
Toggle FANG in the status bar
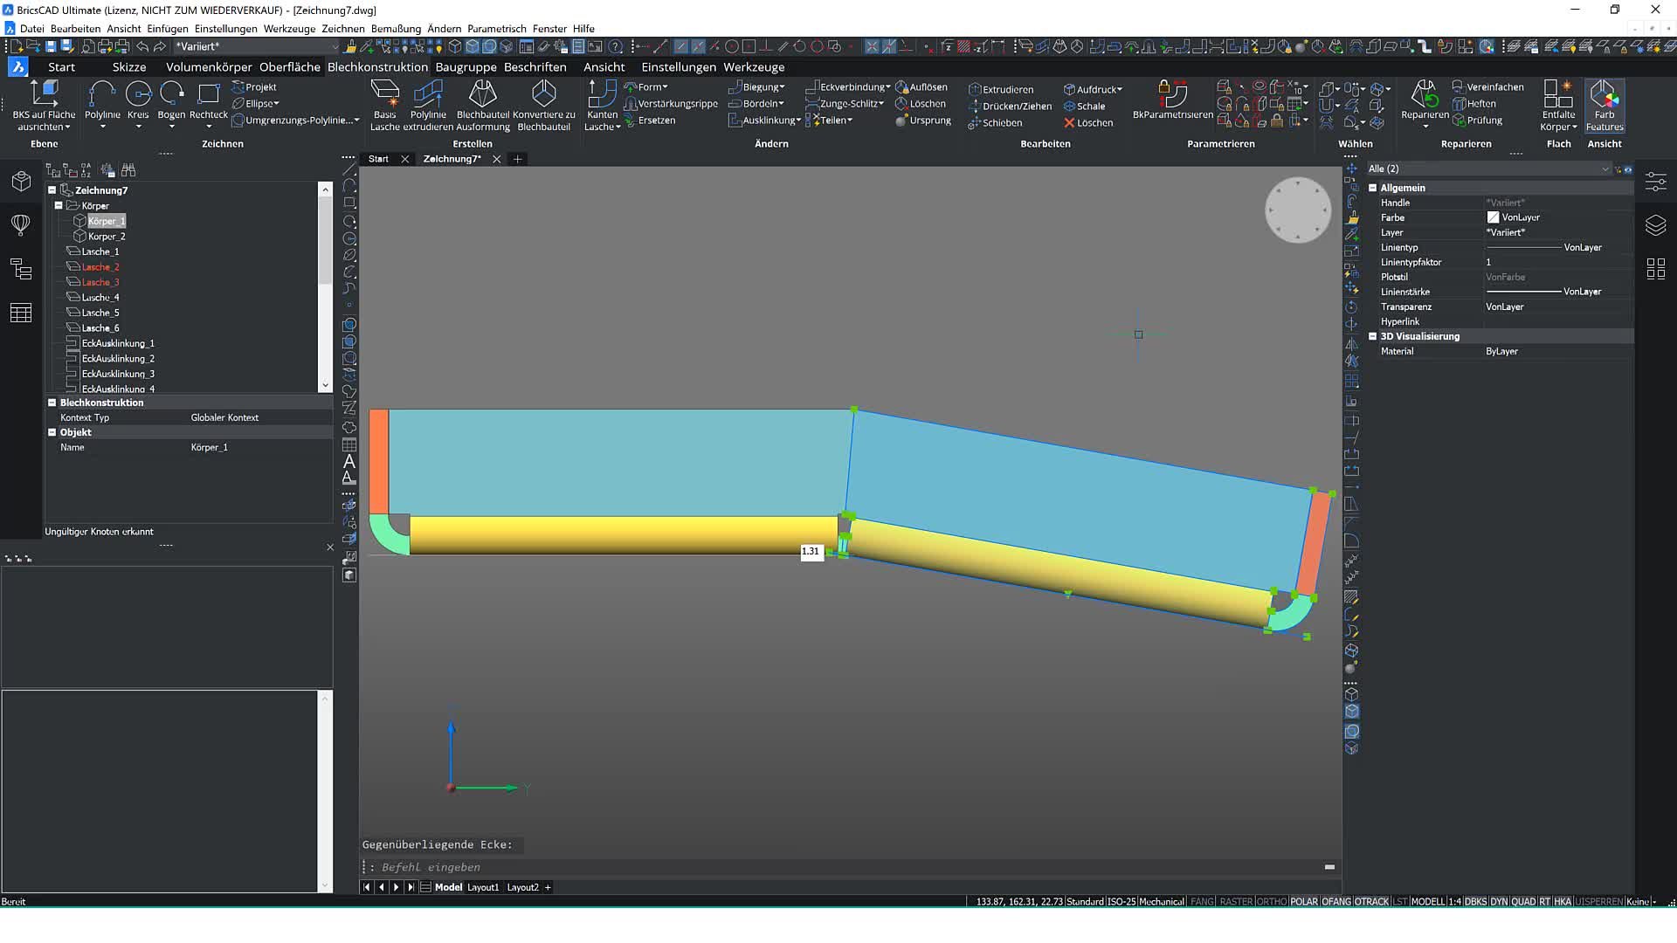(1202, 901)
